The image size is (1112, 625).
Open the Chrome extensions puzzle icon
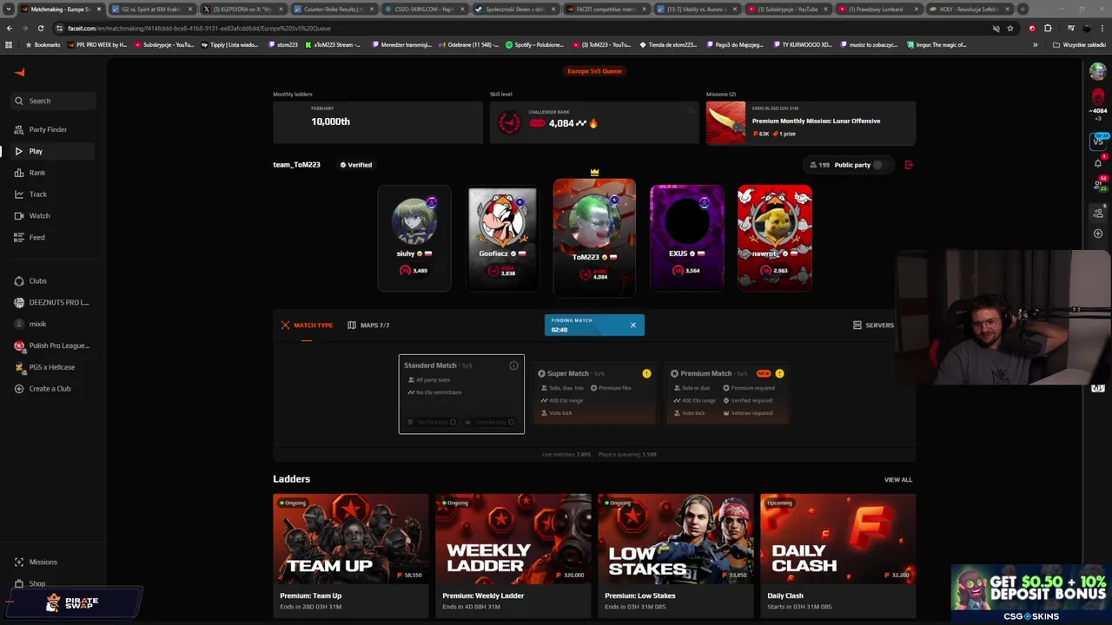pyautogui.click(x=1048, y=28)
